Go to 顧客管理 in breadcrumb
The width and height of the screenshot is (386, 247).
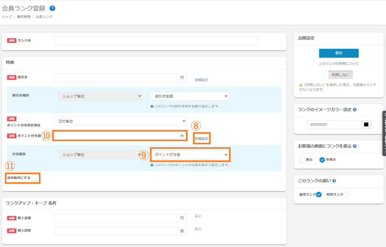[24, 17]
